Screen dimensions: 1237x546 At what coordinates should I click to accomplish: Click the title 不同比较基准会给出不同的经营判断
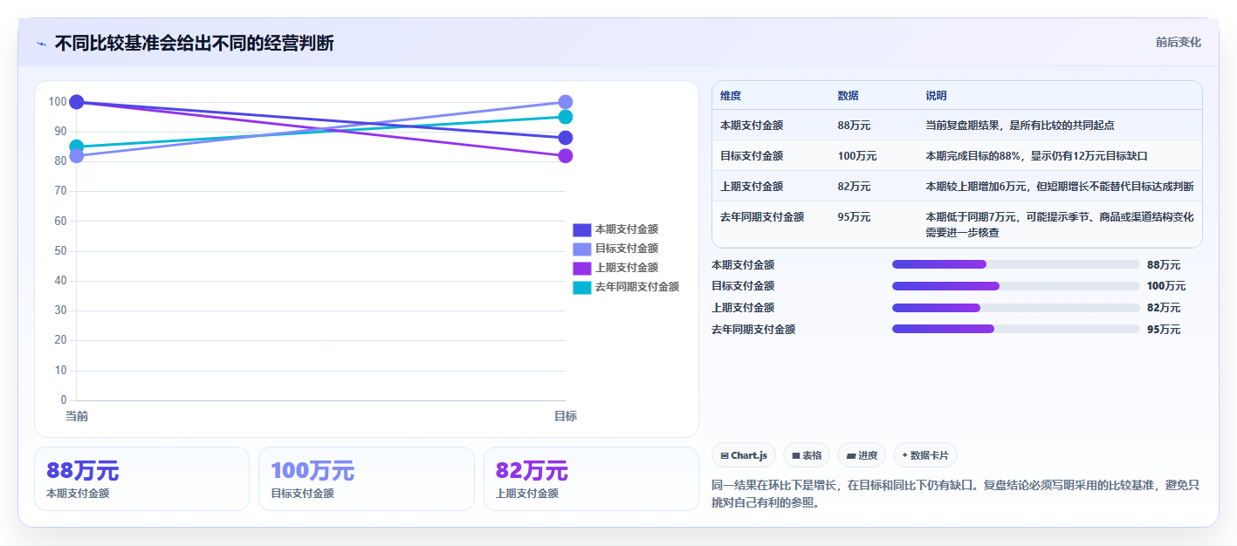[x=194, y=44]
